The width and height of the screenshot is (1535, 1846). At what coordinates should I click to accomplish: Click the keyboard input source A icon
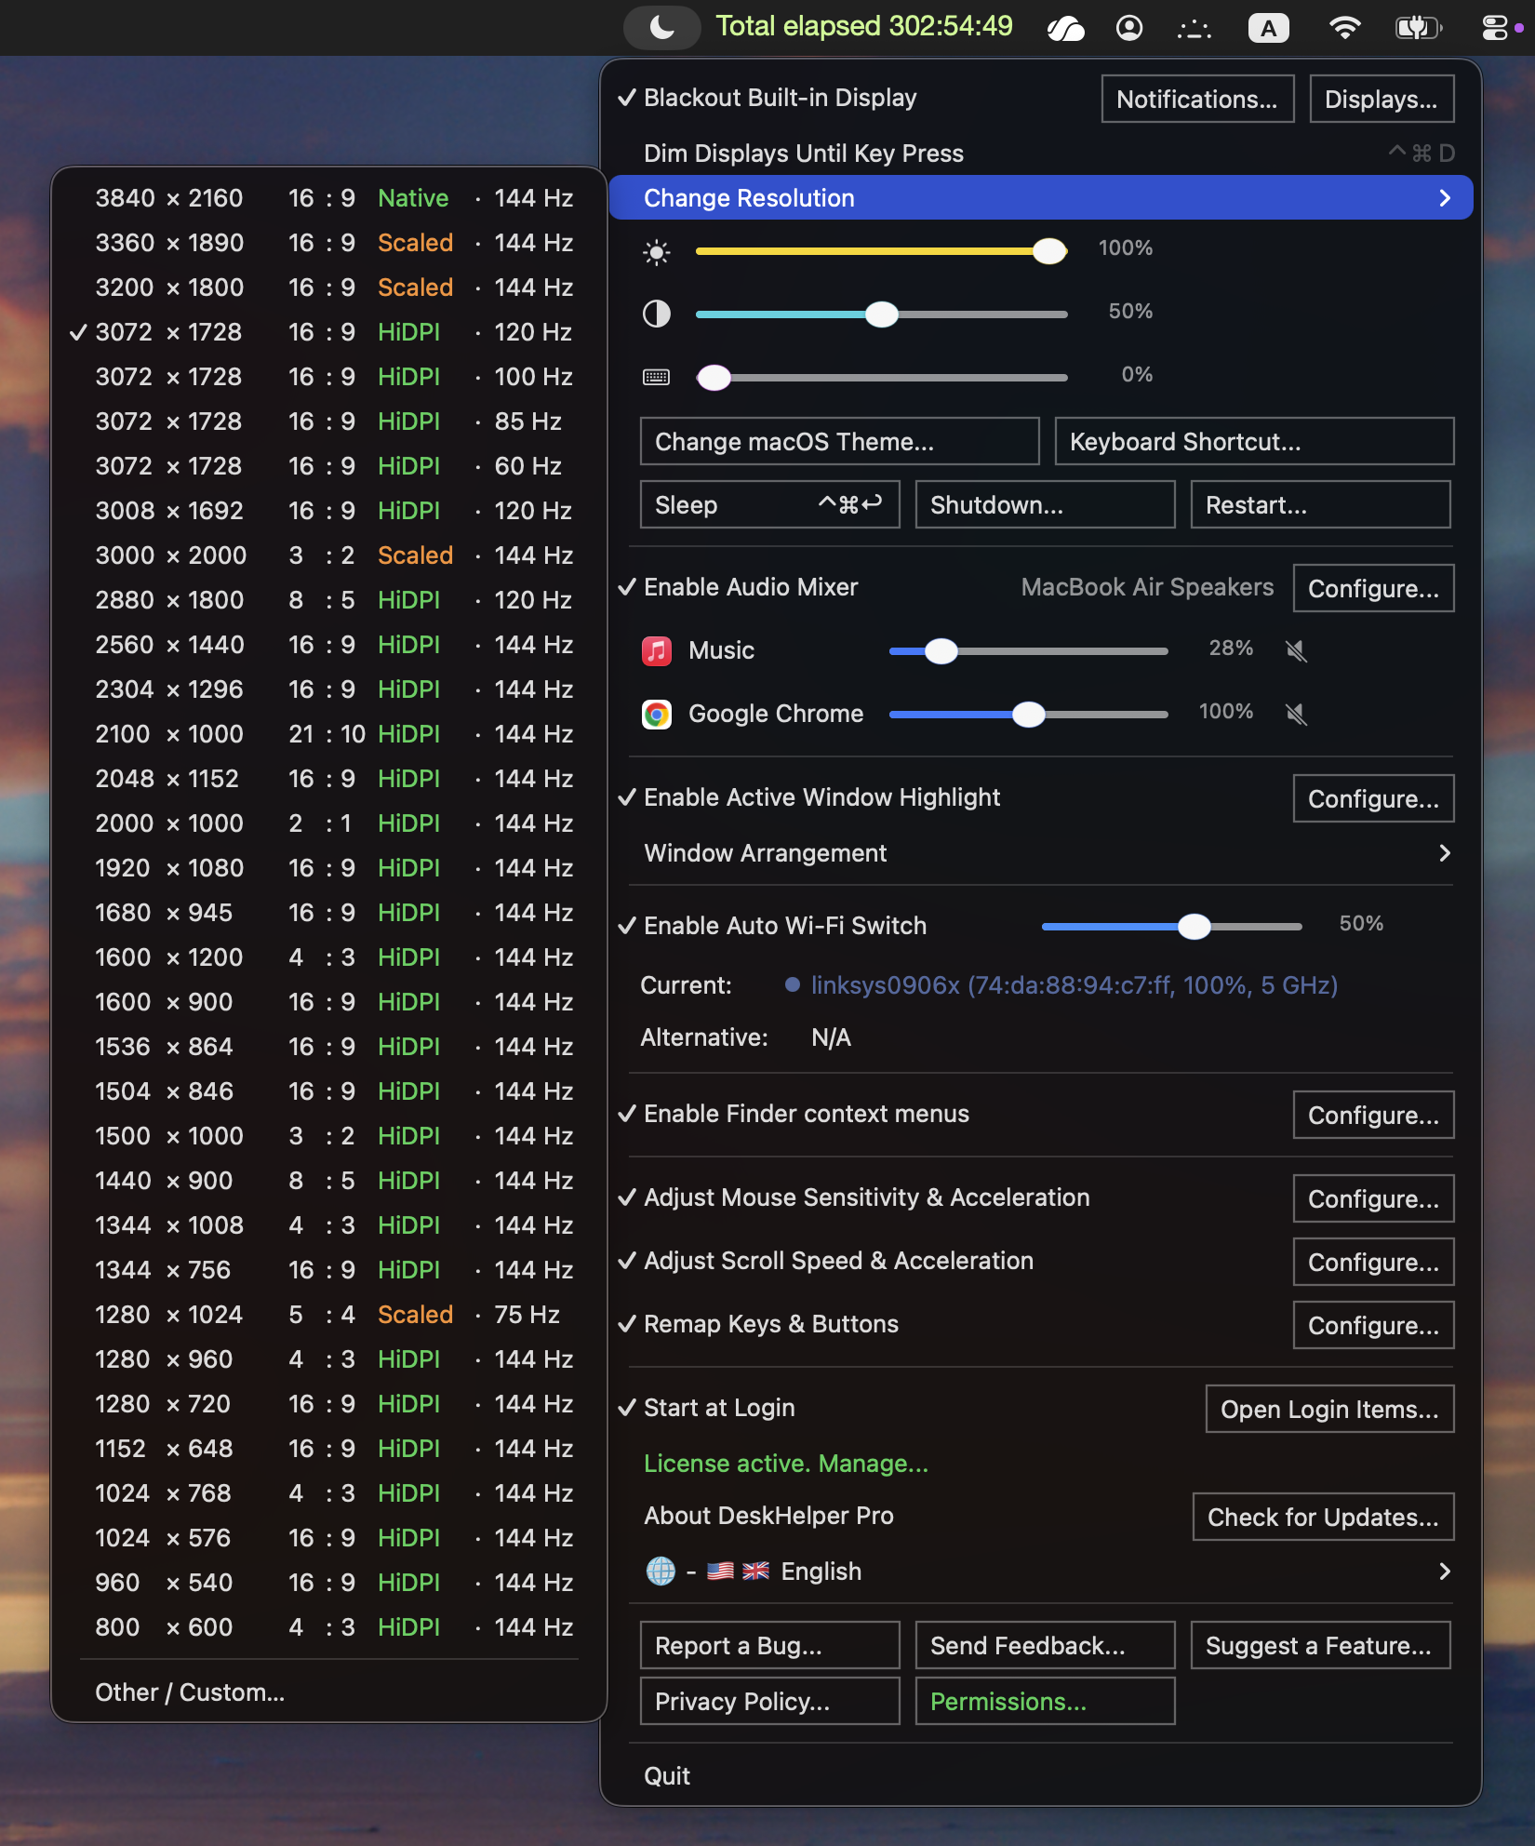[x=1268, y=29]
